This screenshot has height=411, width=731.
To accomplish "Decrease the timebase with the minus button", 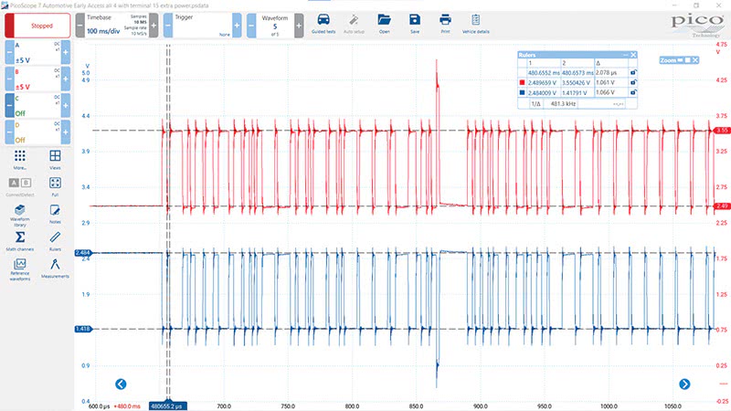I will 79,26.
